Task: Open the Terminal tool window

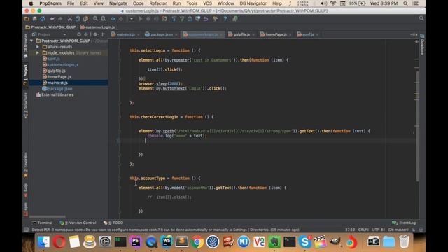Action: [43, 223]
